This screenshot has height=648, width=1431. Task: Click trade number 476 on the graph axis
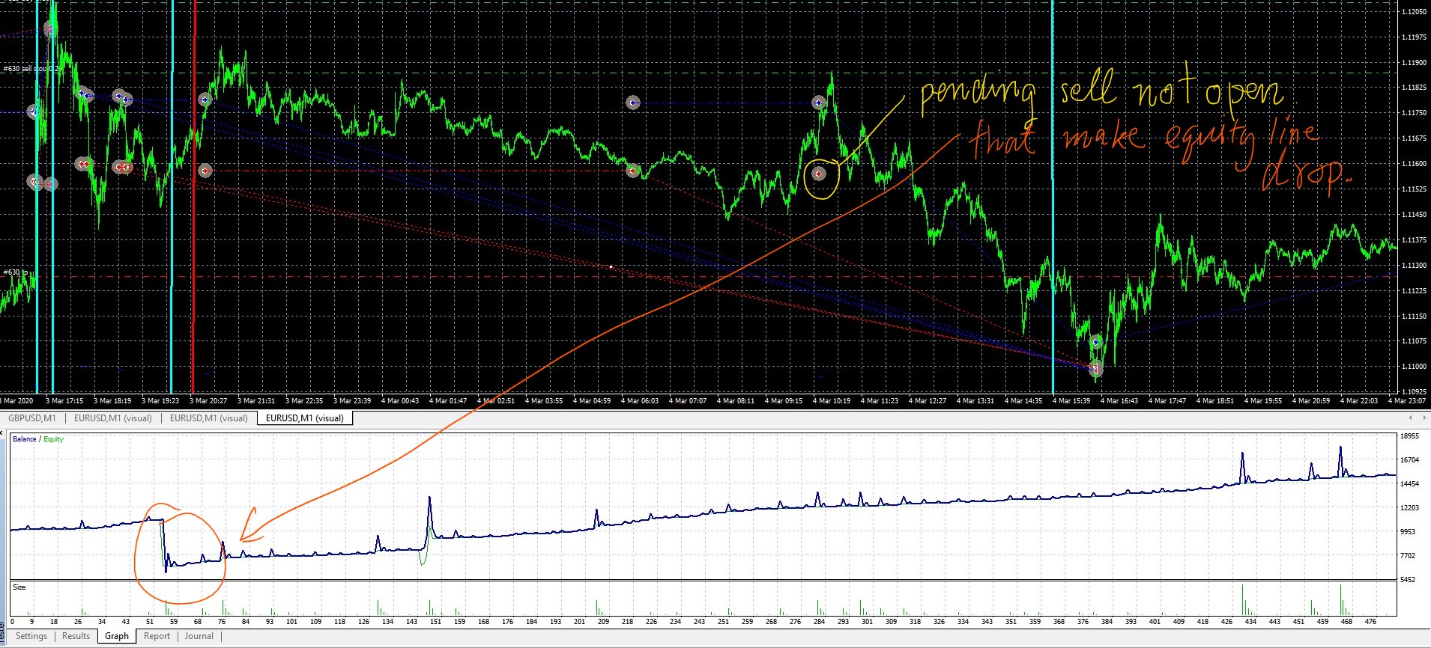click(x=1370, y=622)
